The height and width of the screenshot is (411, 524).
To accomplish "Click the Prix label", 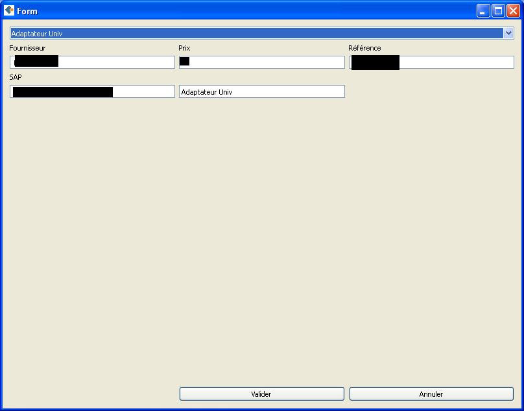I will [x=184, y=47].
